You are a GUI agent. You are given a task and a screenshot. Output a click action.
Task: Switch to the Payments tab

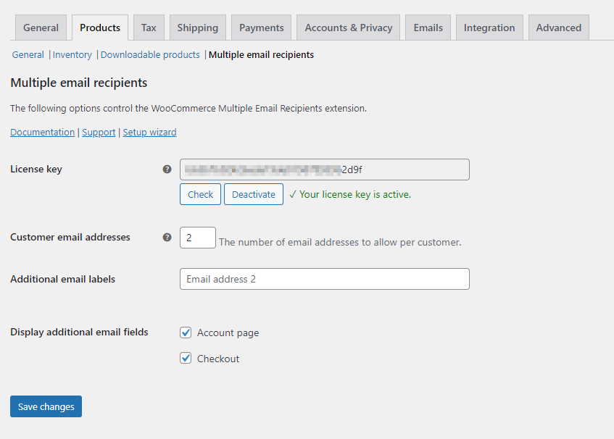click(x=261, y=28)
